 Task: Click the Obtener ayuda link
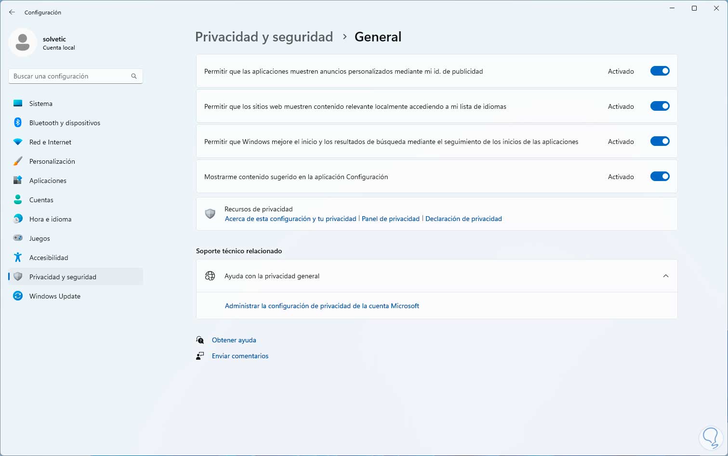234,340
